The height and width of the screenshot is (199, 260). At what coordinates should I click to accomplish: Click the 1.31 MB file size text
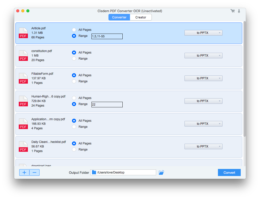click(x=37, y=33)
